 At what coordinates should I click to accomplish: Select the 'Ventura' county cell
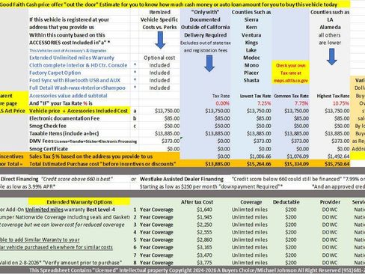pos(251,35)
